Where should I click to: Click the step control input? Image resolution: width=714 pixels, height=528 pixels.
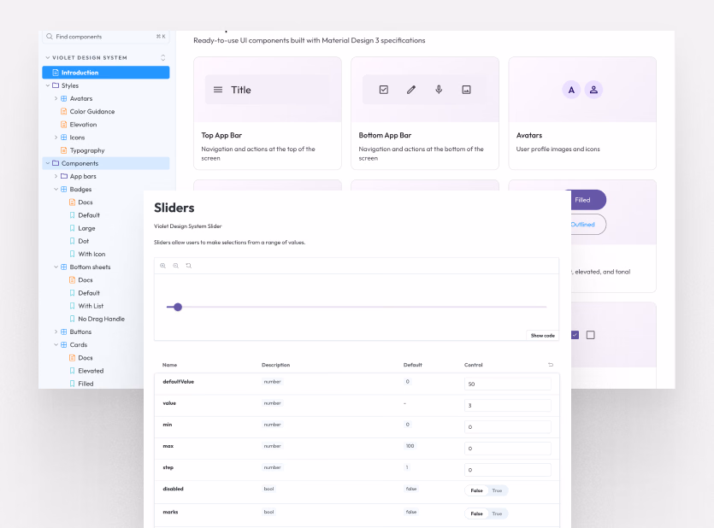click(x=508, y=470)
